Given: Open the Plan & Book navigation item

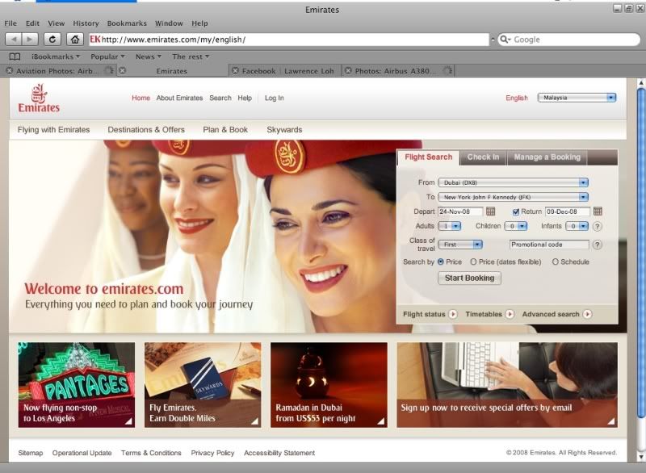Looking at the screenshot, I should pos(225,130).
